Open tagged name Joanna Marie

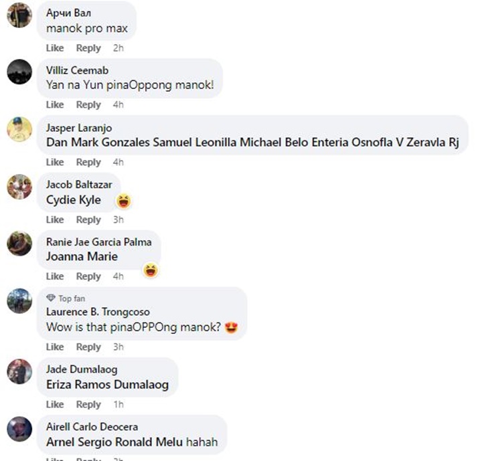82,256
